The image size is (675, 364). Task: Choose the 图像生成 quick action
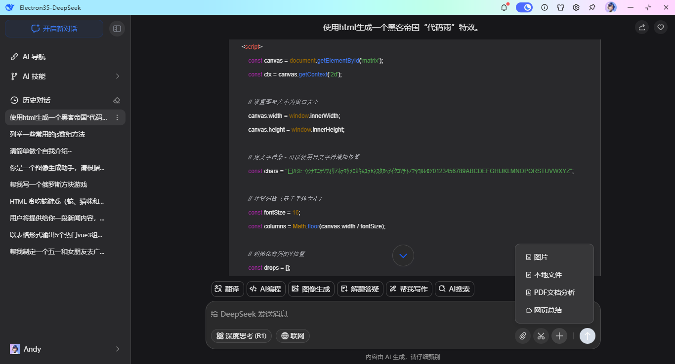tap(311, 289)
